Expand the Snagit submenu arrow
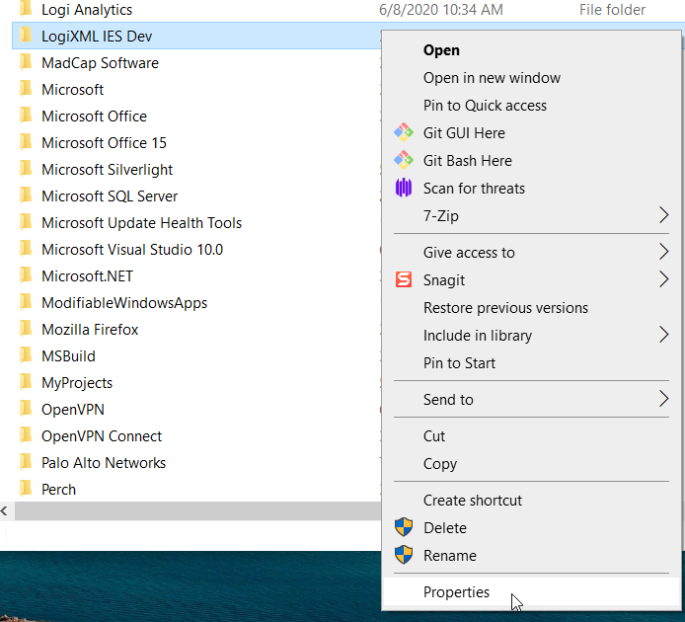The width and height of the screenshot is (685, 622). pos(663,279)
